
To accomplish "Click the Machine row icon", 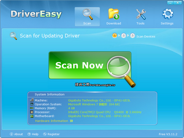I will (32, 100).
